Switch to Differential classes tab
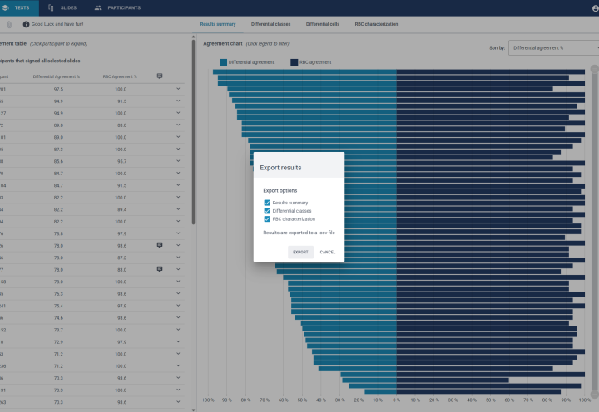 [270, 24]
